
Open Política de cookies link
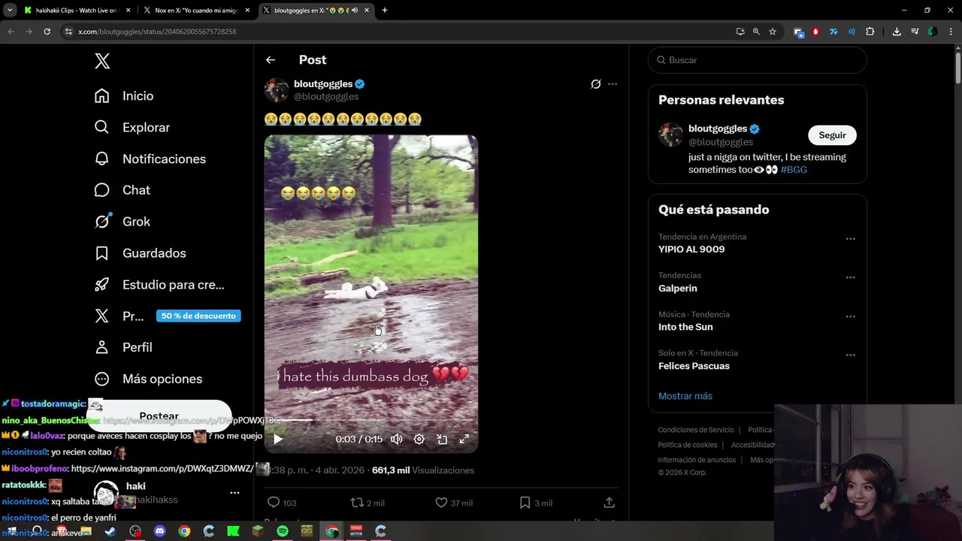[x=688, y=445]
